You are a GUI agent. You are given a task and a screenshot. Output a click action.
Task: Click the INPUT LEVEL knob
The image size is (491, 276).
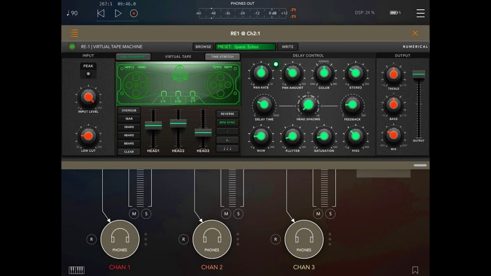click(88, 98)
